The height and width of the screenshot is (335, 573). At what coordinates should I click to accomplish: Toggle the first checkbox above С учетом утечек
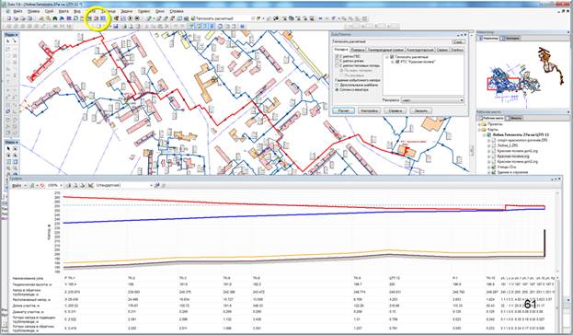338,57
